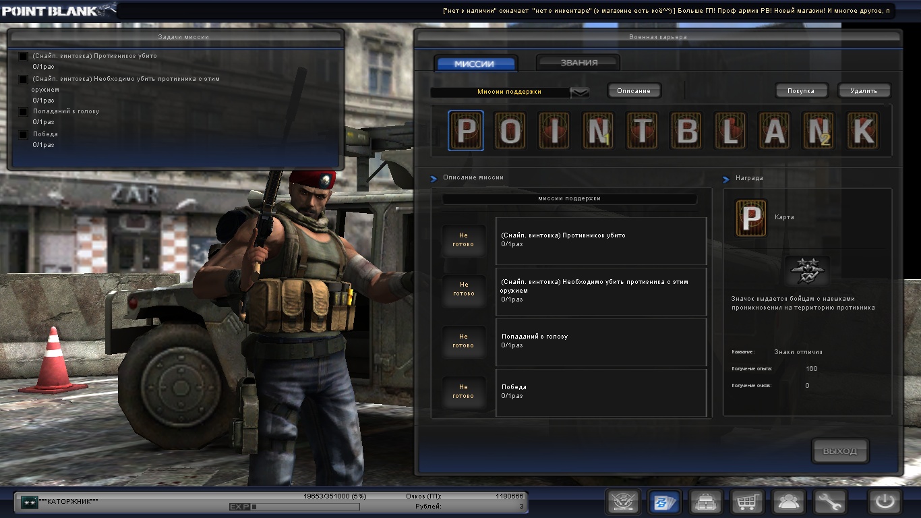The image size is (921, 518).
Task: Click the experience text 19653/351000 (5%)
Action: [335, 496]
